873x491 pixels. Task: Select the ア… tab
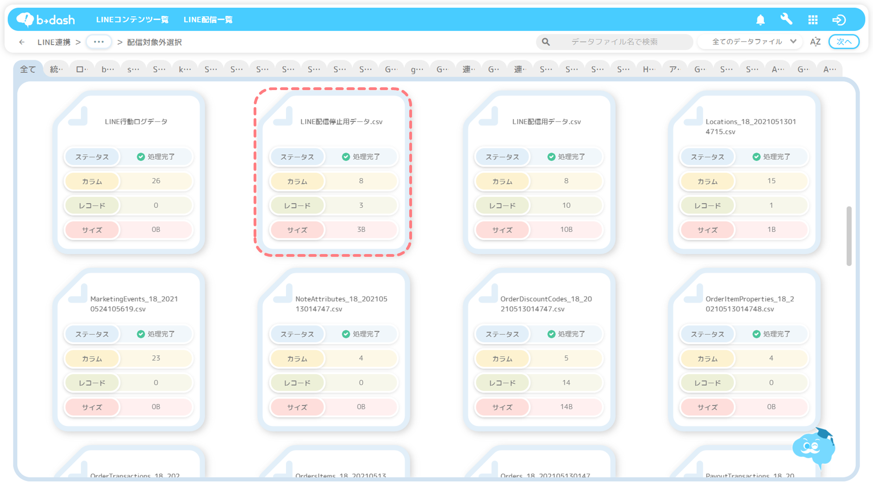[675, 69]
